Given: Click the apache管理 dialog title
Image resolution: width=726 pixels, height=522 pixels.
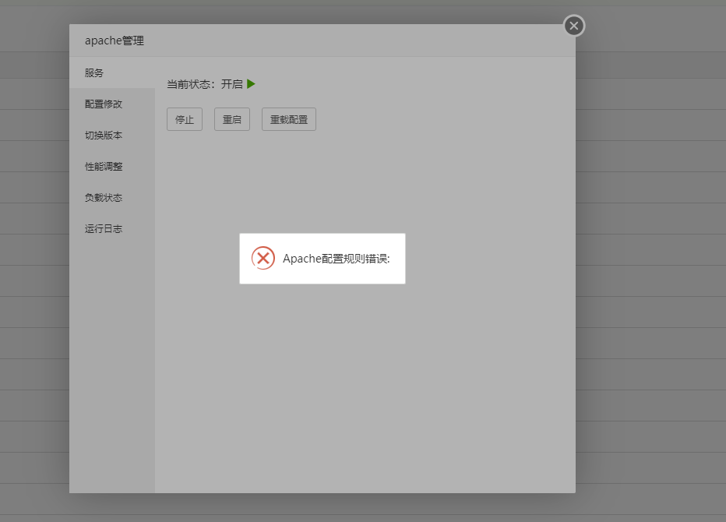Looking at the screenshot, I should tap(115, 41).
